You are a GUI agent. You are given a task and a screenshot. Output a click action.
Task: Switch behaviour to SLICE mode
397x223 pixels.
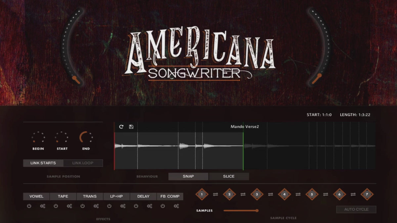coord(229,176)
